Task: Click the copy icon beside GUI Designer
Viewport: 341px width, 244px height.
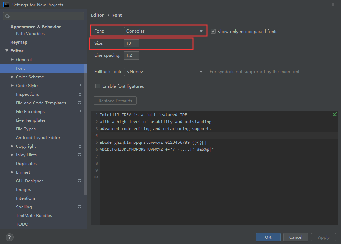Action: (x=80, y=181)
